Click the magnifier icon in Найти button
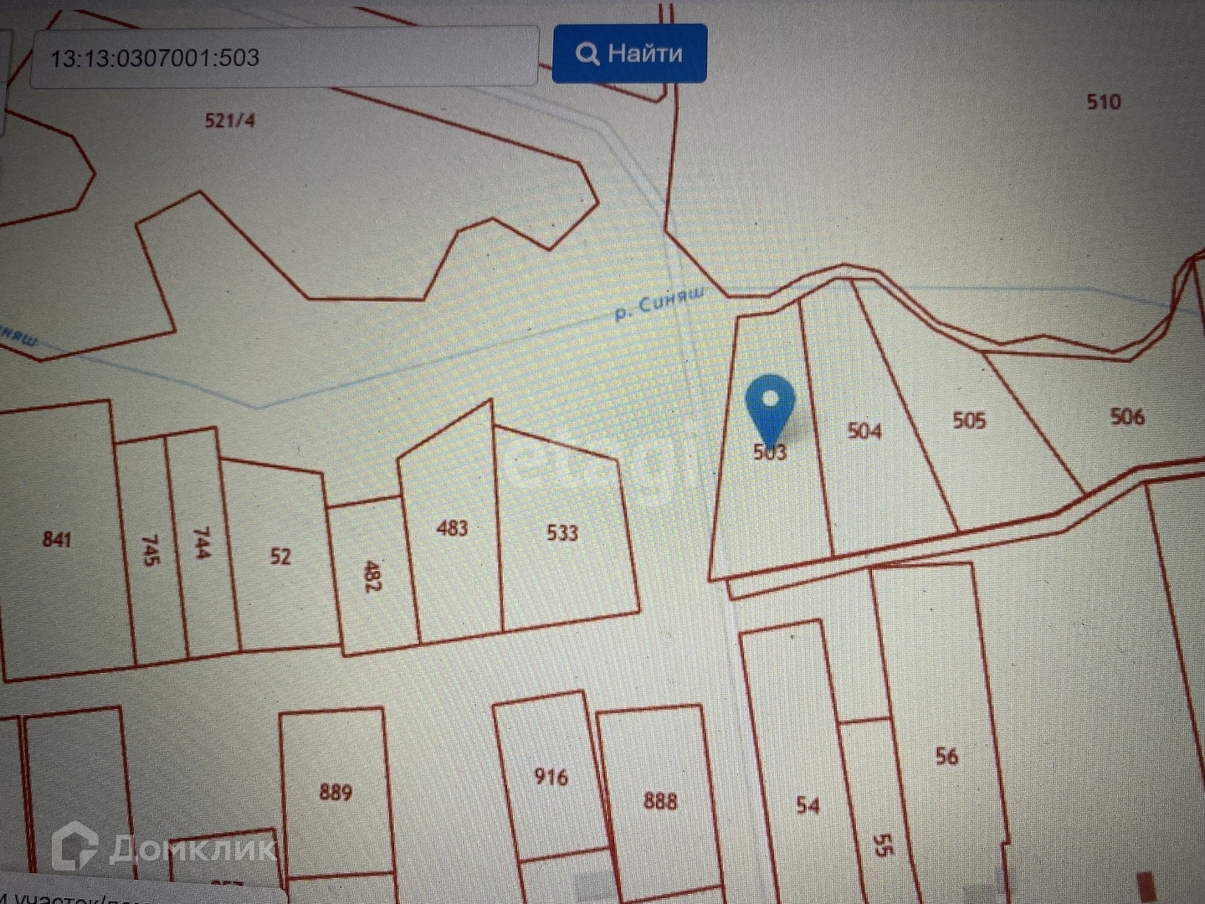This screenshot has height=904, width=1205. 587,54
